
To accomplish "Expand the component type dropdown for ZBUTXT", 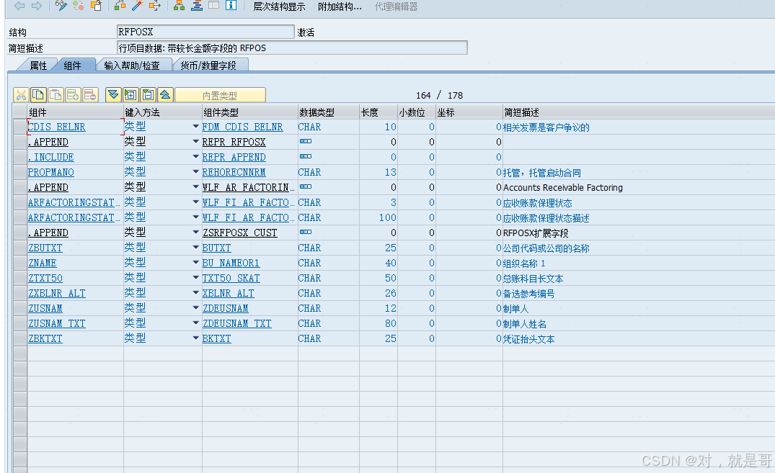I will 195,248.
